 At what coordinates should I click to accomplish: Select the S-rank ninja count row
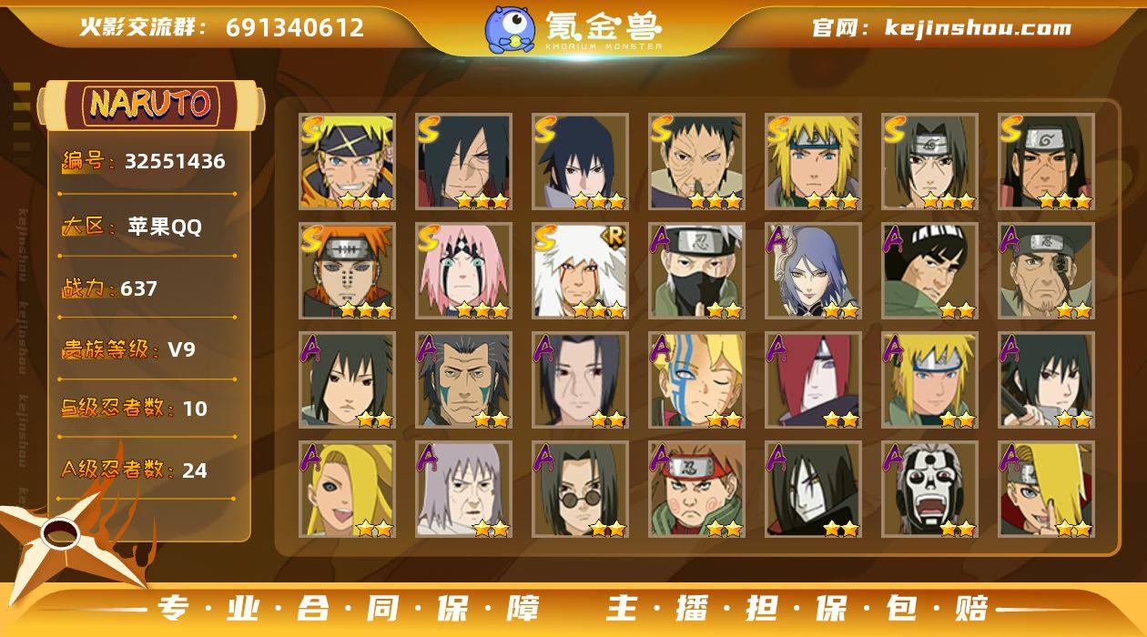click(x=146, y=409)
